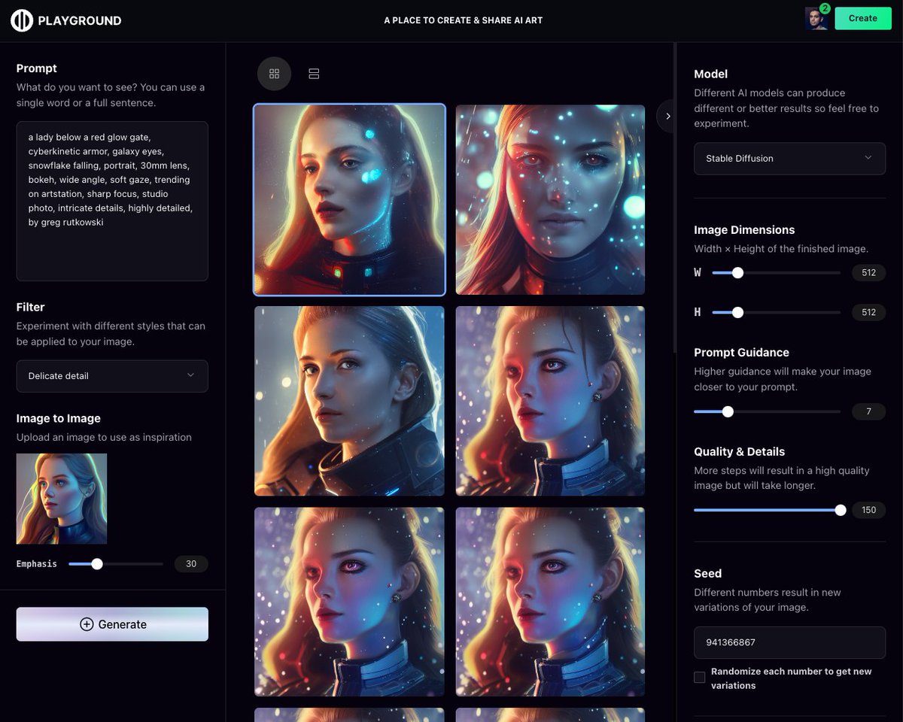The width and height of the screenshot is (903, 722).
Task: Open the Model dropdown showing Stable Diffusion
Action: coord(789,159)
